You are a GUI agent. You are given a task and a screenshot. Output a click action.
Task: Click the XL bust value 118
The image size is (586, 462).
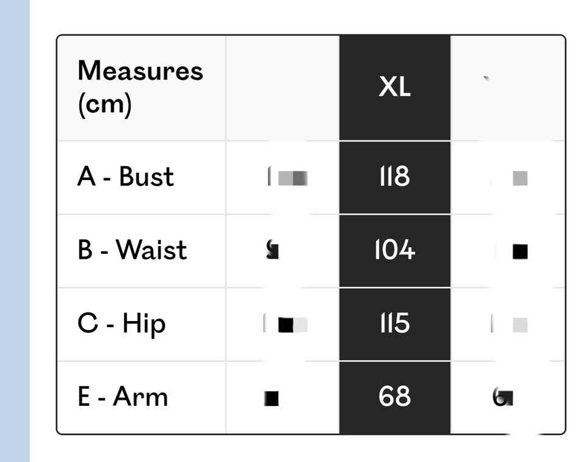click(x=394, y=177)
